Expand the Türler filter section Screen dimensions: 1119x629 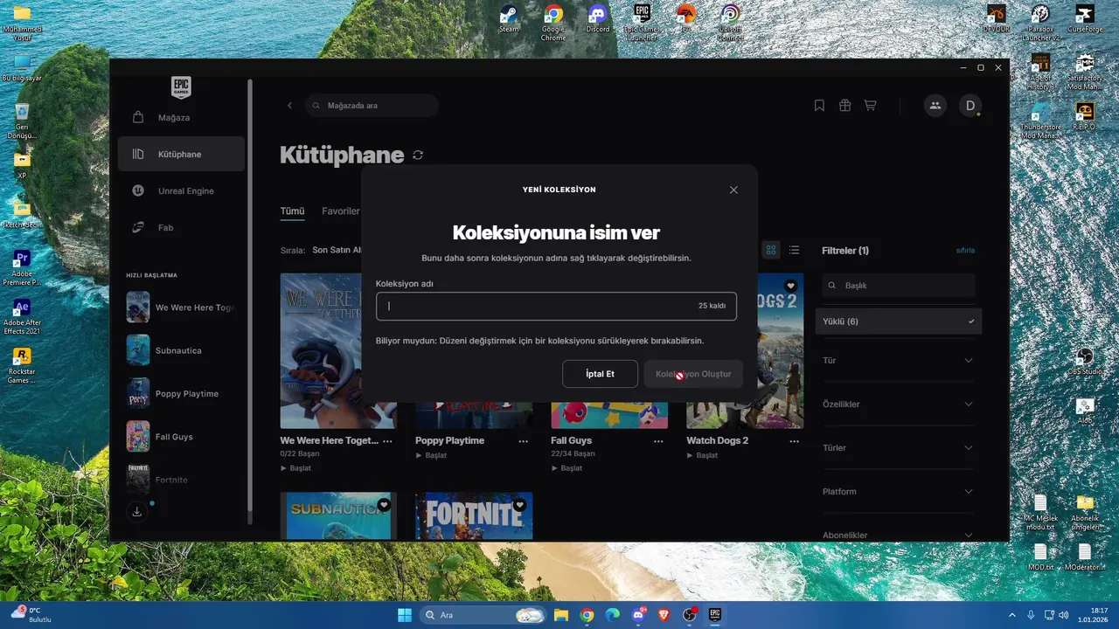tap(898, 447)
